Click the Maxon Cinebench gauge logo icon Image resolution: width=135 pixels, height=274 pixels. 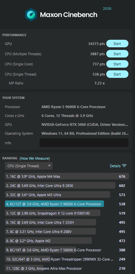31,15
